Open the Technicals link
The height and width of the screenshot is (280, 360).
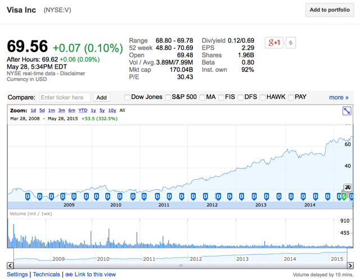tap(46, 274)
